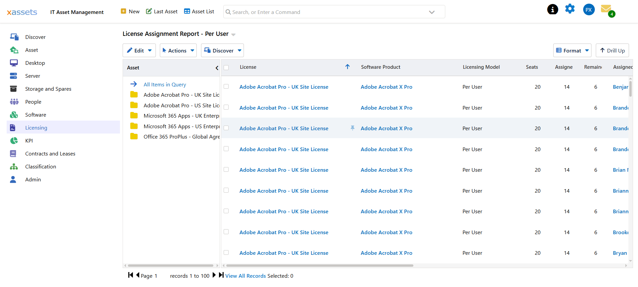Check the row assigned to Bryan
The height and width of the screenshot is (287, 638).
click(x=226, y=252)
